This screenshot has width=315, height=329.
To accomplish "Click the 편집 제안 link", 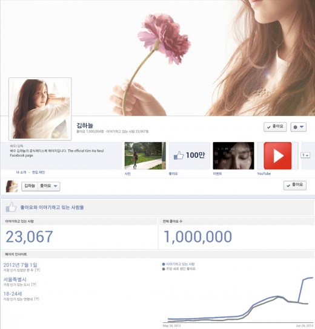I will click(38, 172).
